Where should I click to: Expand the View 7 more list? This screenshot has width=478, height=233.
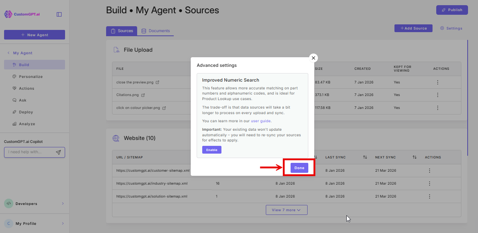287,210
